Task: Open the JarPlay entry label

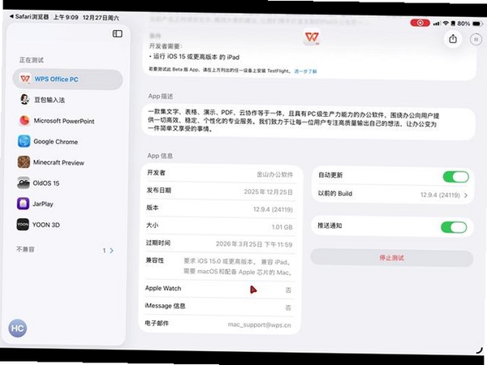Action: click(43, 204)
